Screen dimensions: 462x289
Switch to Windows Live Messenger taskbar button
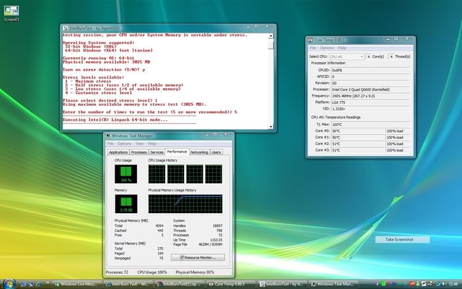tap(76, 284)
